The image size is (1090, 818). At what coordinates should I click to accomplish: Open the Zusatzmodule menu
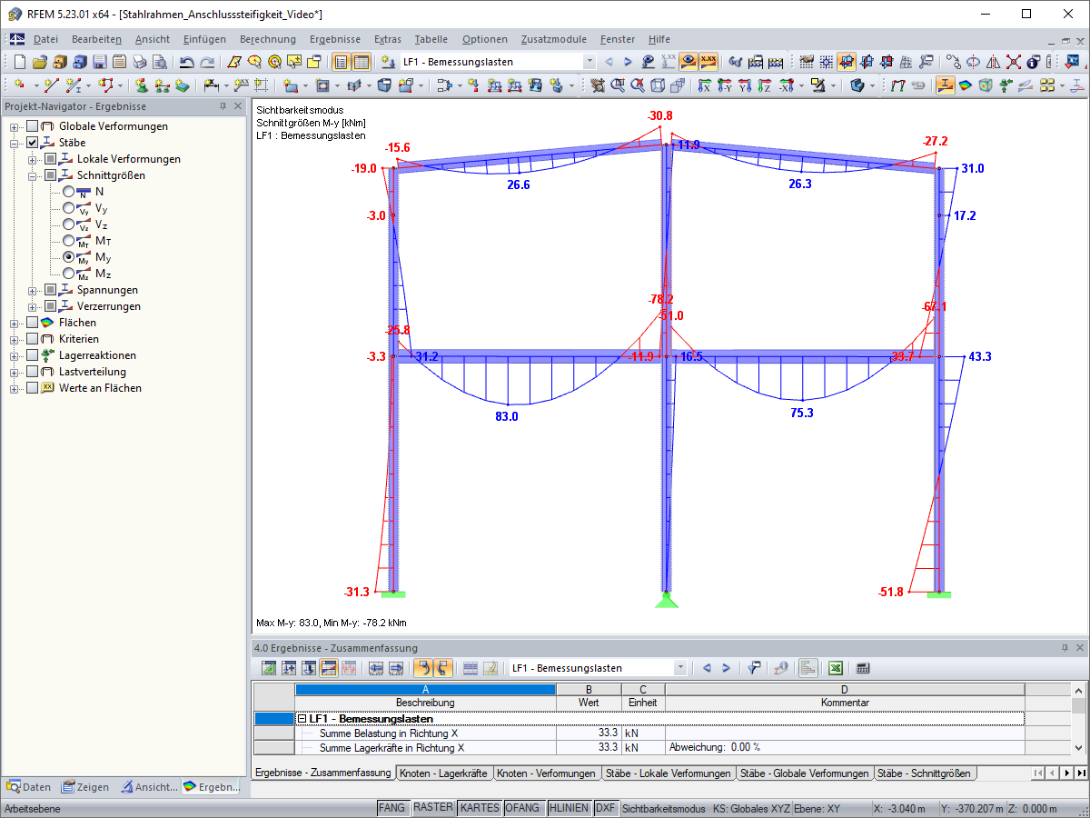point(554,39)
